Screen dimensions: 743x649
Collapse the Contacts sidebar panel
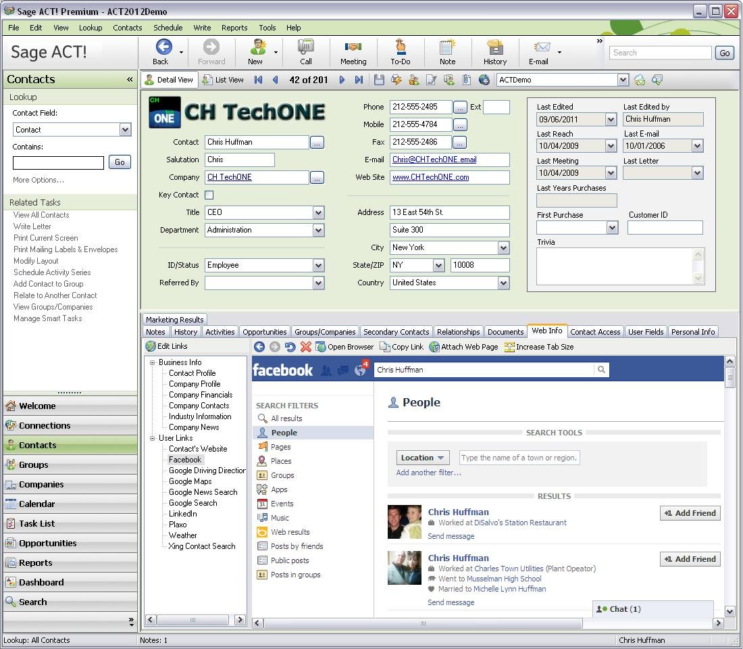point(130,79)
